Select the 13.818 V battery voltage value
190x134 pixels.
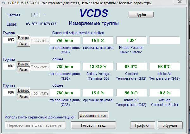(x=98, y=67)
